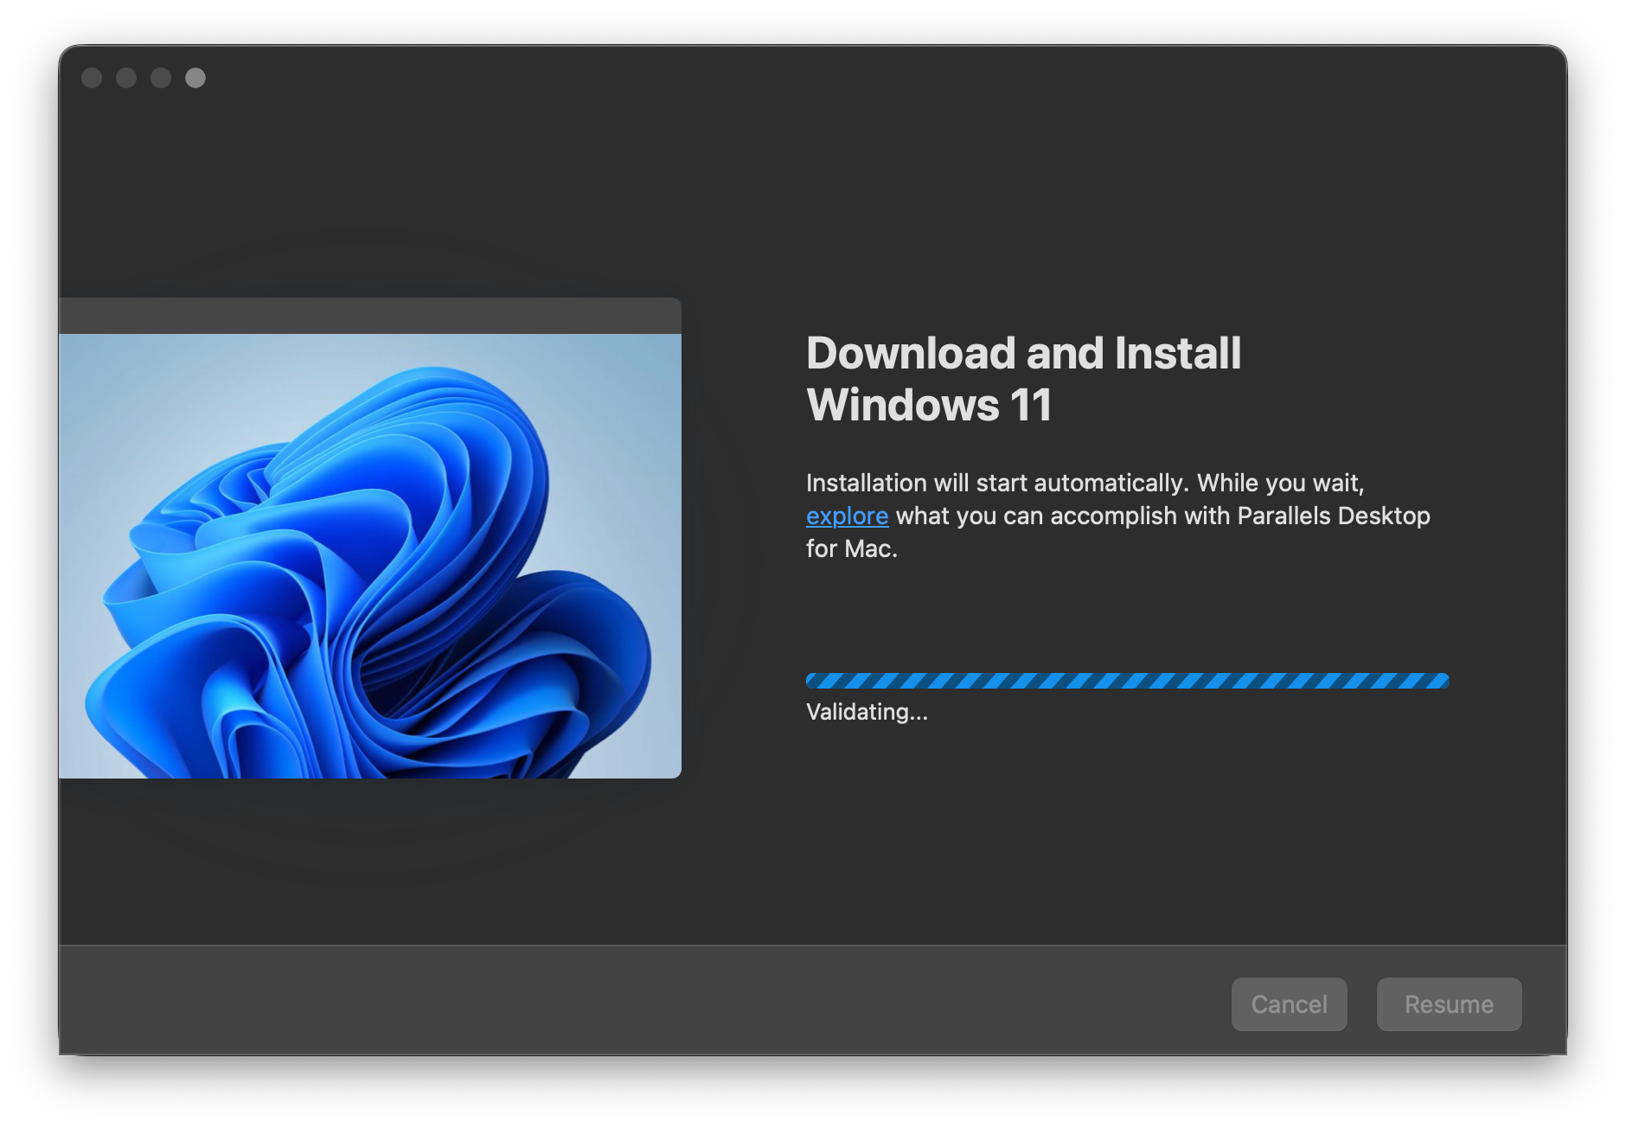Click the Cancel button in the footer
Screen dimensions: 1626x1128
(x=1290, y=1004)
